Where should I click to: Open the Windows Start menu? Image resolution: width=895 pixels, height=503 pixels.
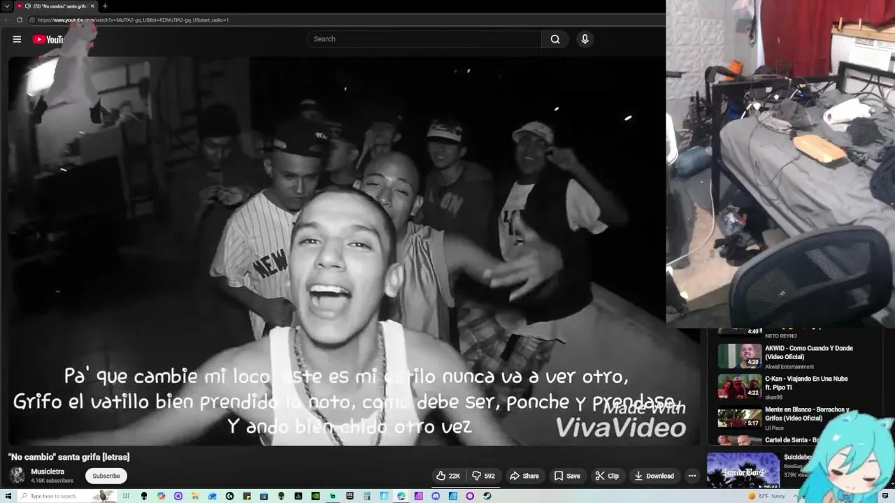(x=8, y=496)
